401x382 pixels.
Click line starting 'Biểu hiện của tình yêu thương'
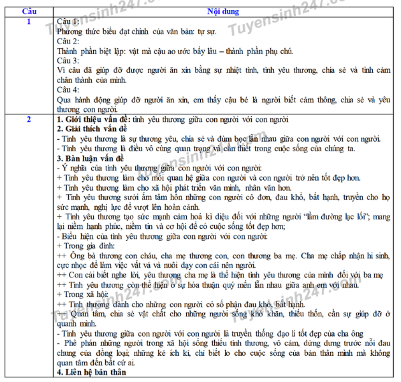point(162,236)
